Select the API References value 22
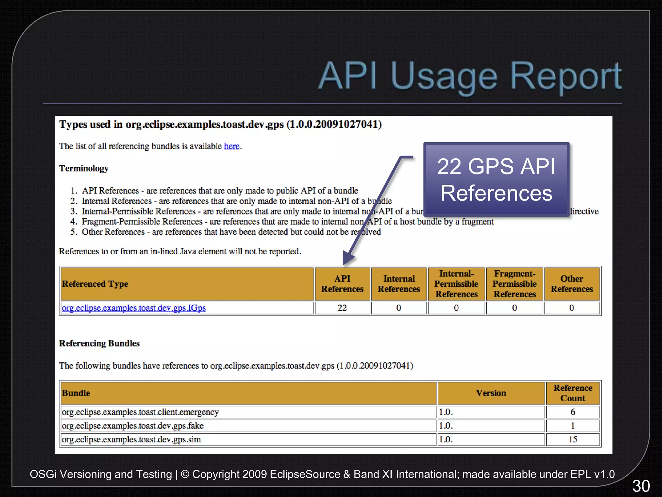This screenshot has height=497, width=662. point(342,308)
